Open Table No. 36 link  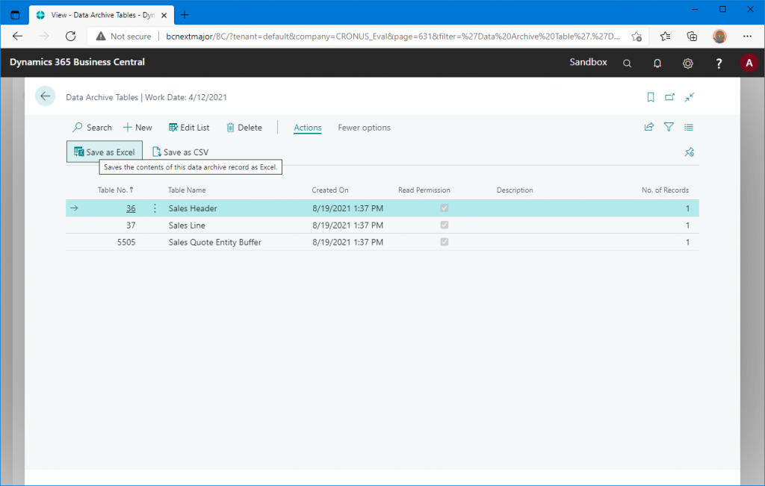(x=131, y=208)
